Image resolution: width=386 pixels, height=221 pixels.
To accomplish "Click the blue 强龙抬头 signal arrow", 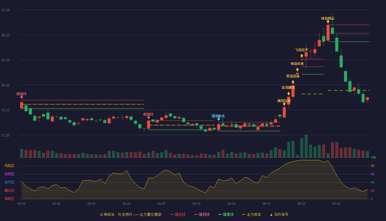I will [218, 119].
